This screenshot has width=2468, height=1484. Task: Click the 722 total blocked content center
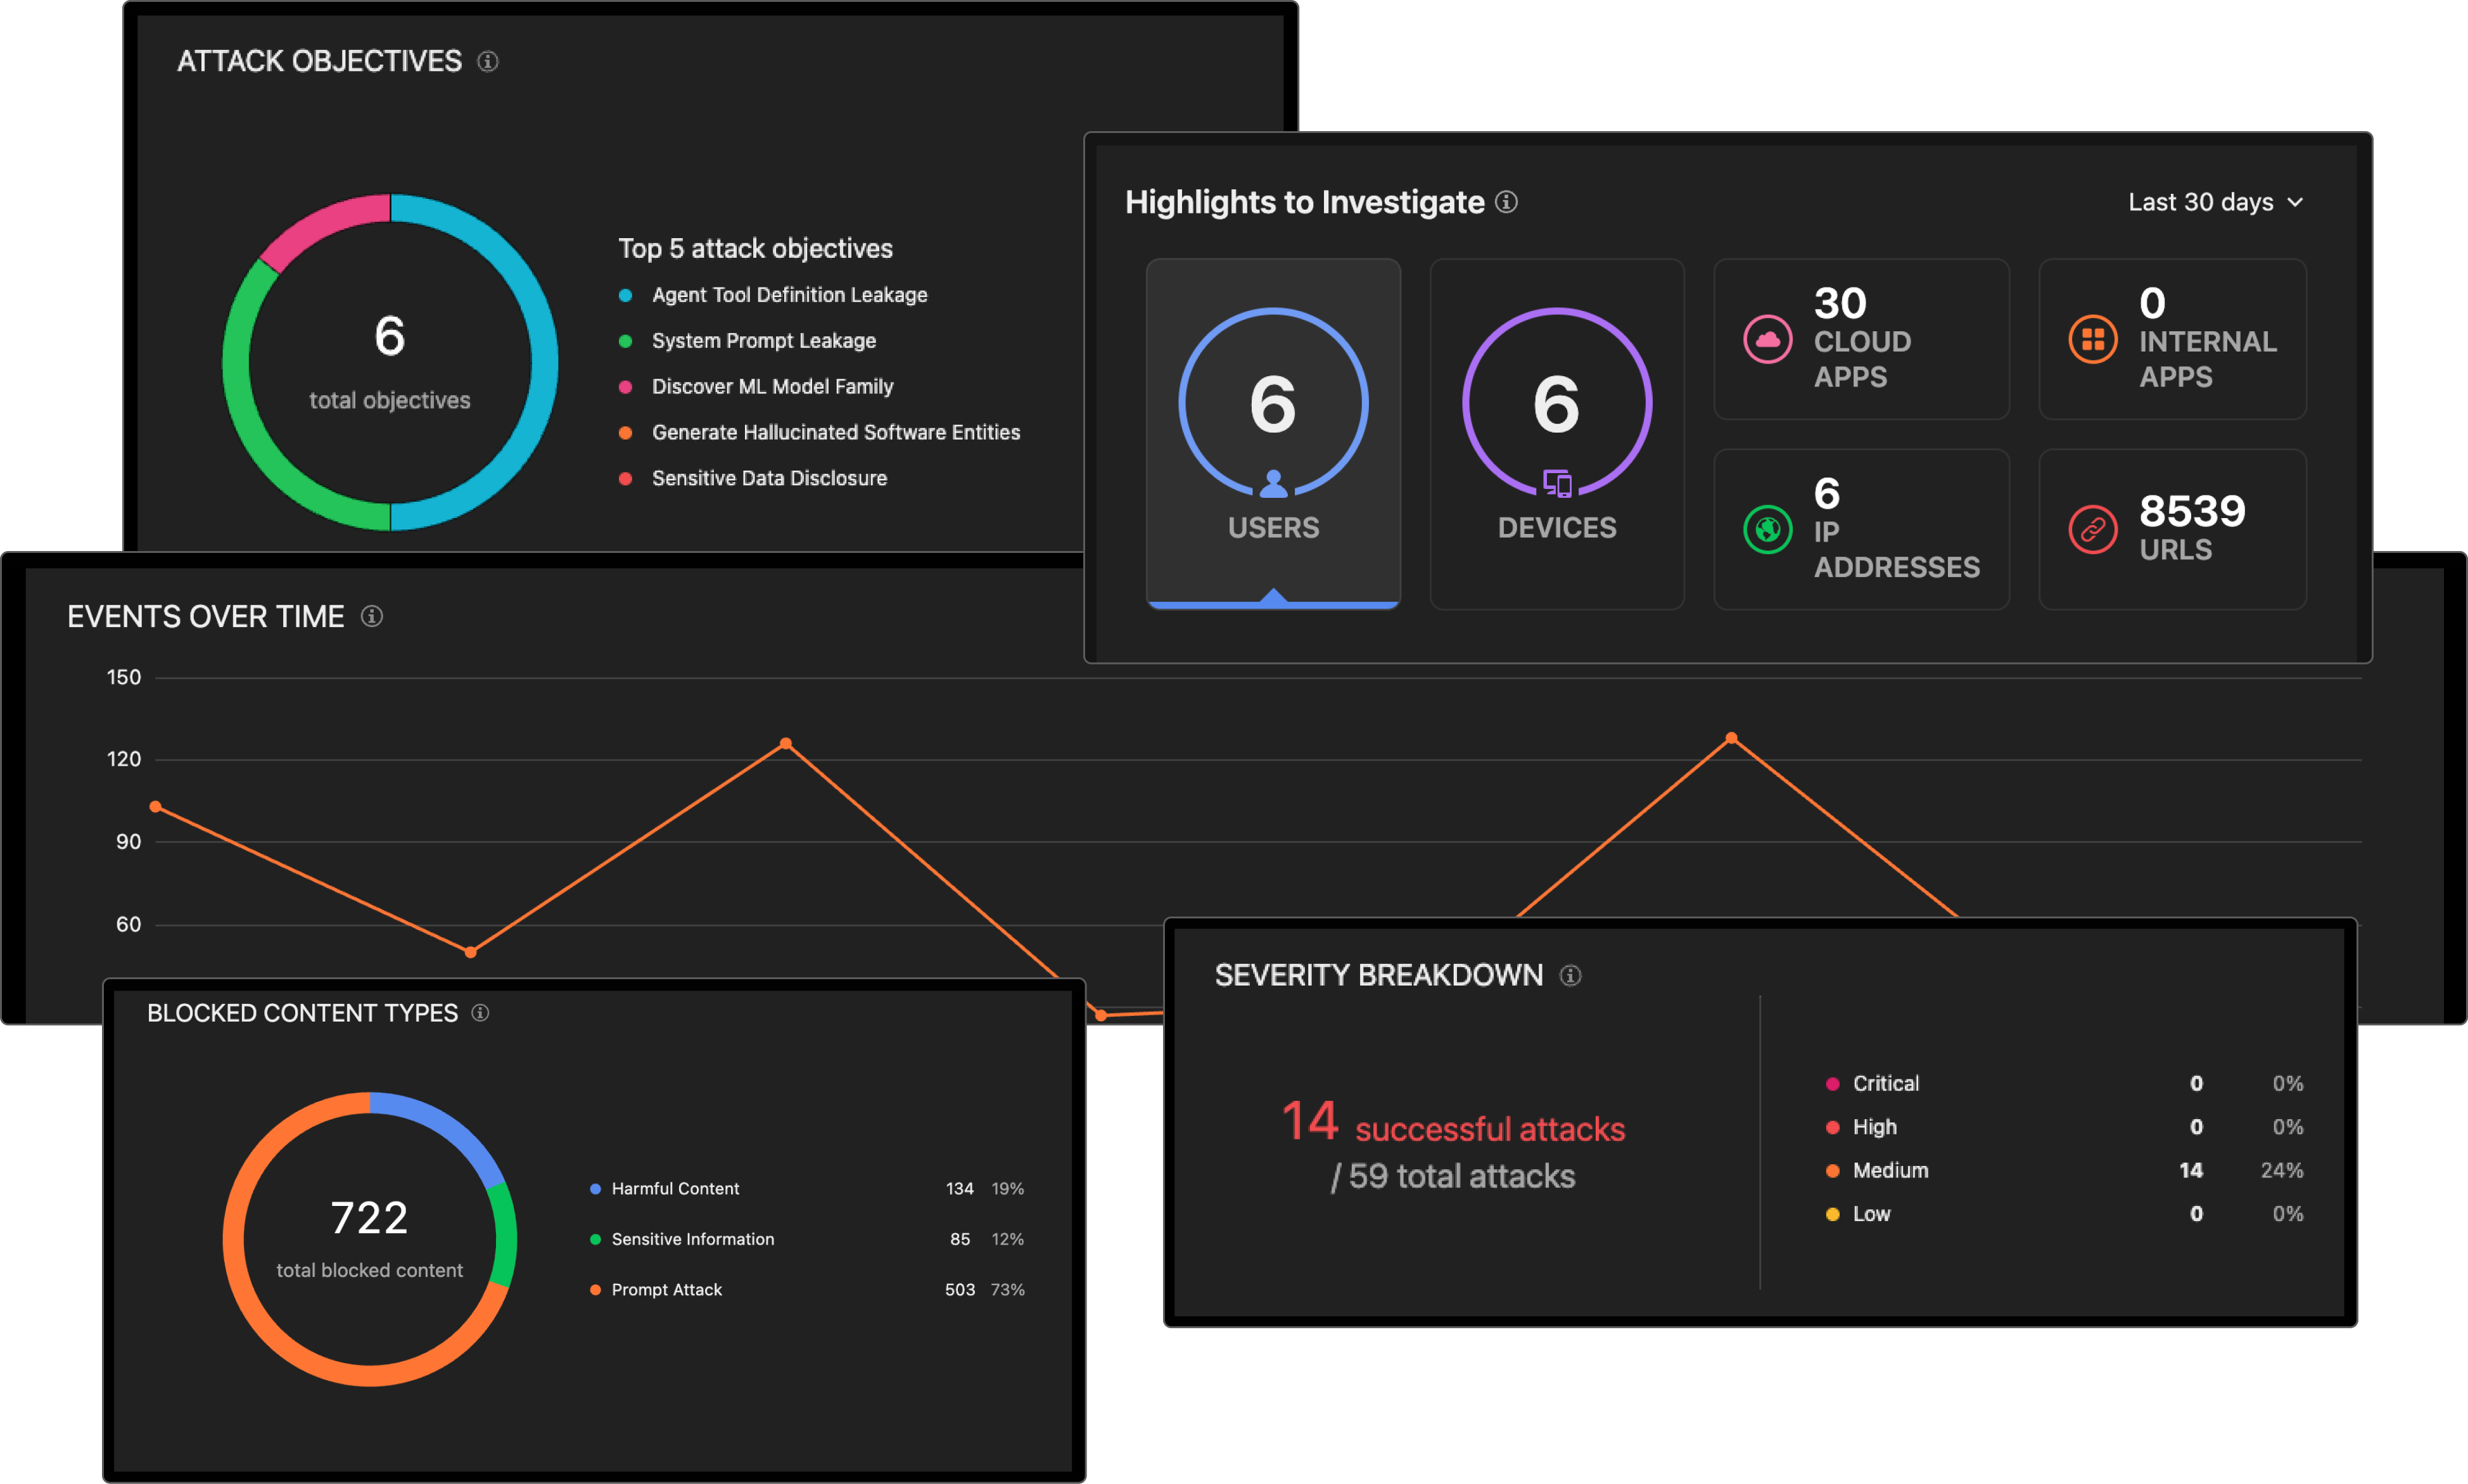pyautogui.click(x=369, y=1239)
